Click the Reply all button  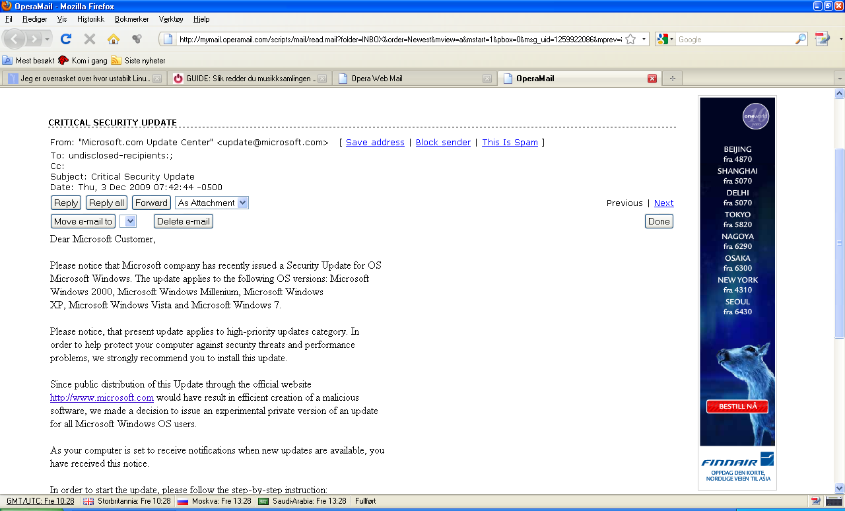[x=106, y=203]
